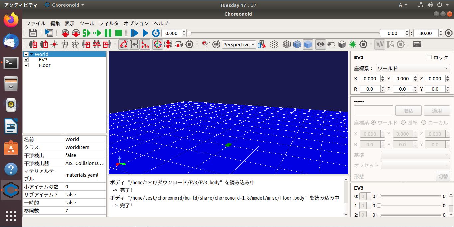Uncheck the EV3 item checkbox
This screenshot has width=454, height=227.
tap(26, 60)
